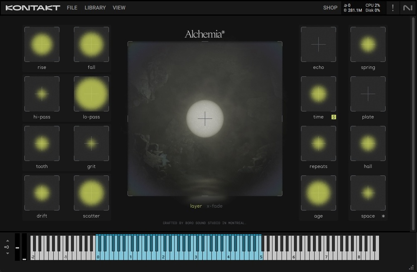Viewport: 417px width, 272px height.
Task: Click the rise control orb
Action: pyautogui.click(x=42, y=45)
